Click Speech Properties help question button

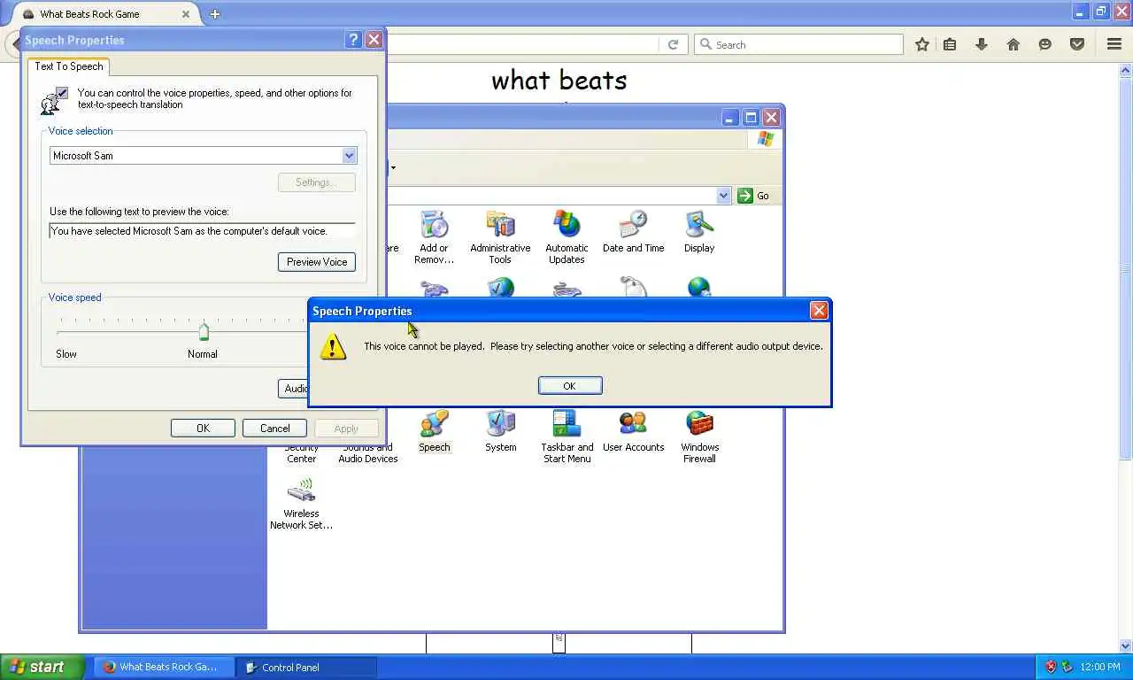point(354,40)
